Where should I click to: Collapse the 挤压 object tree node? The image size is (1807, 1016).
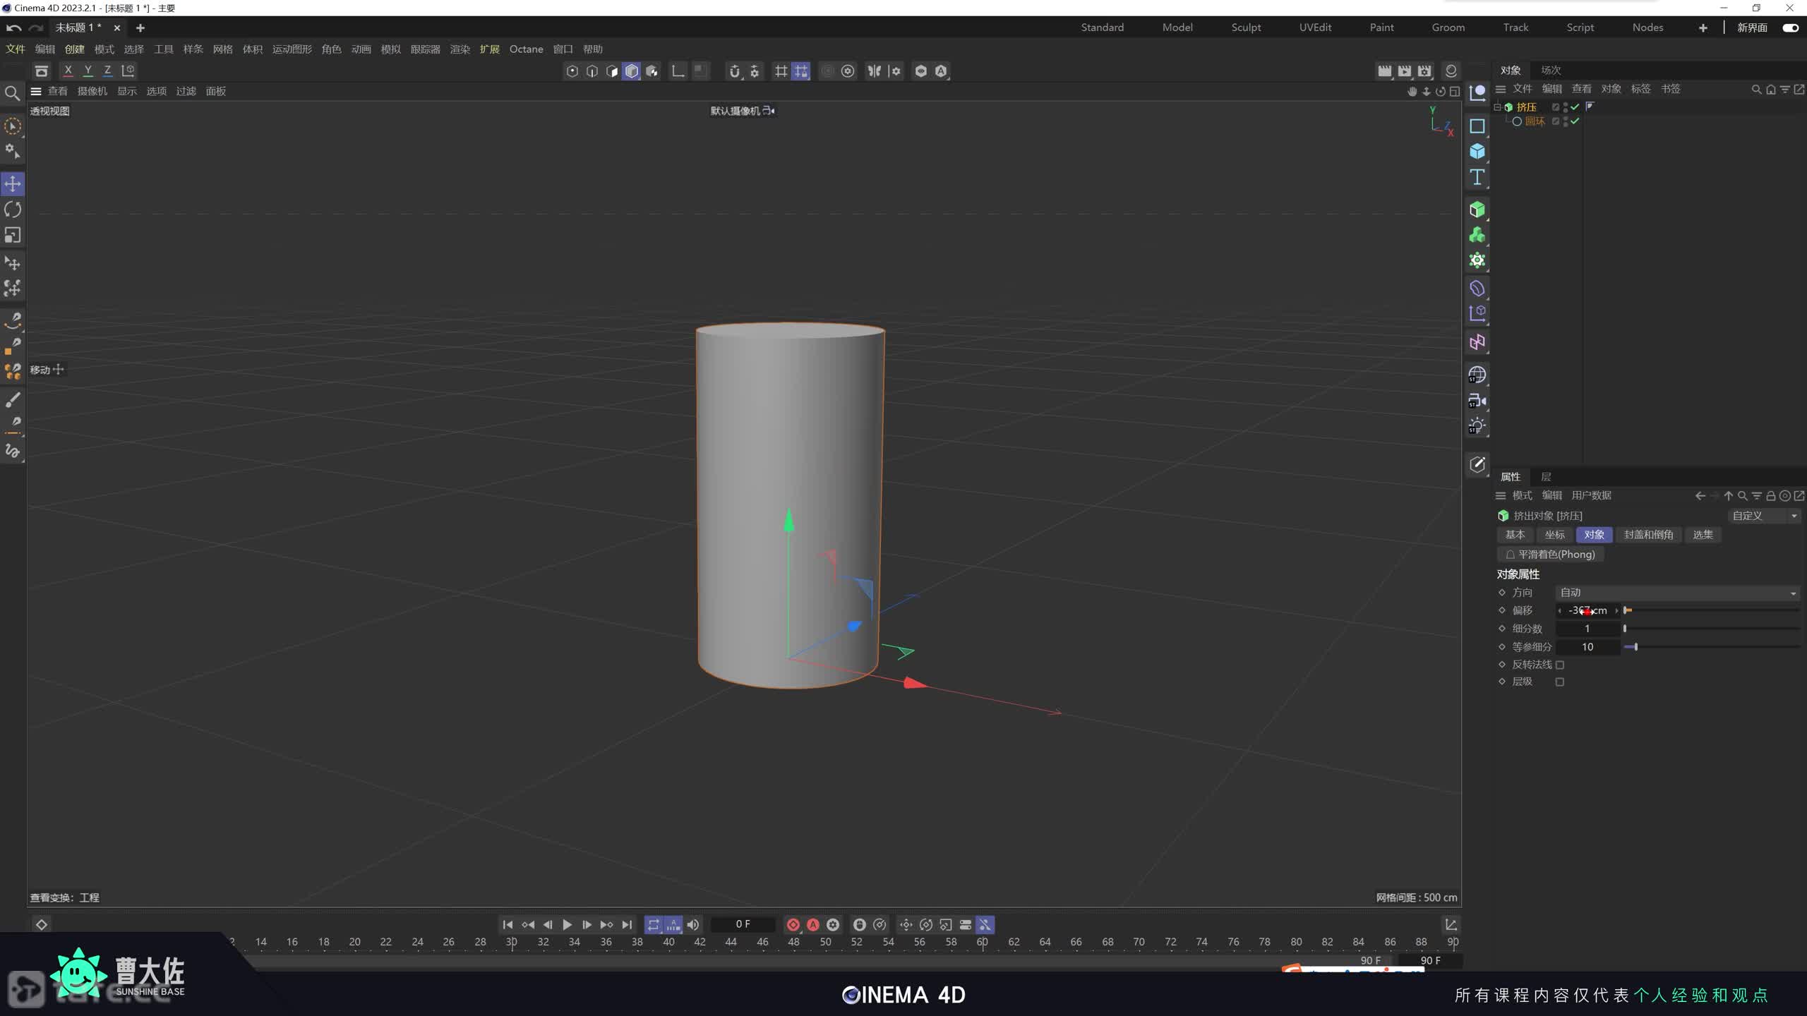(1497, 107)
